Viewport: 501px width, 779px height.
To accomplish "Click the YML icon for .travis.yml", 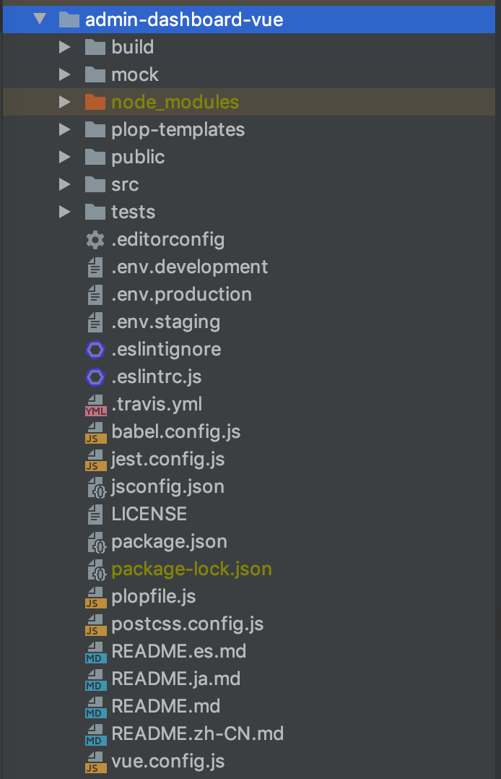I will [x=95, y=405].
